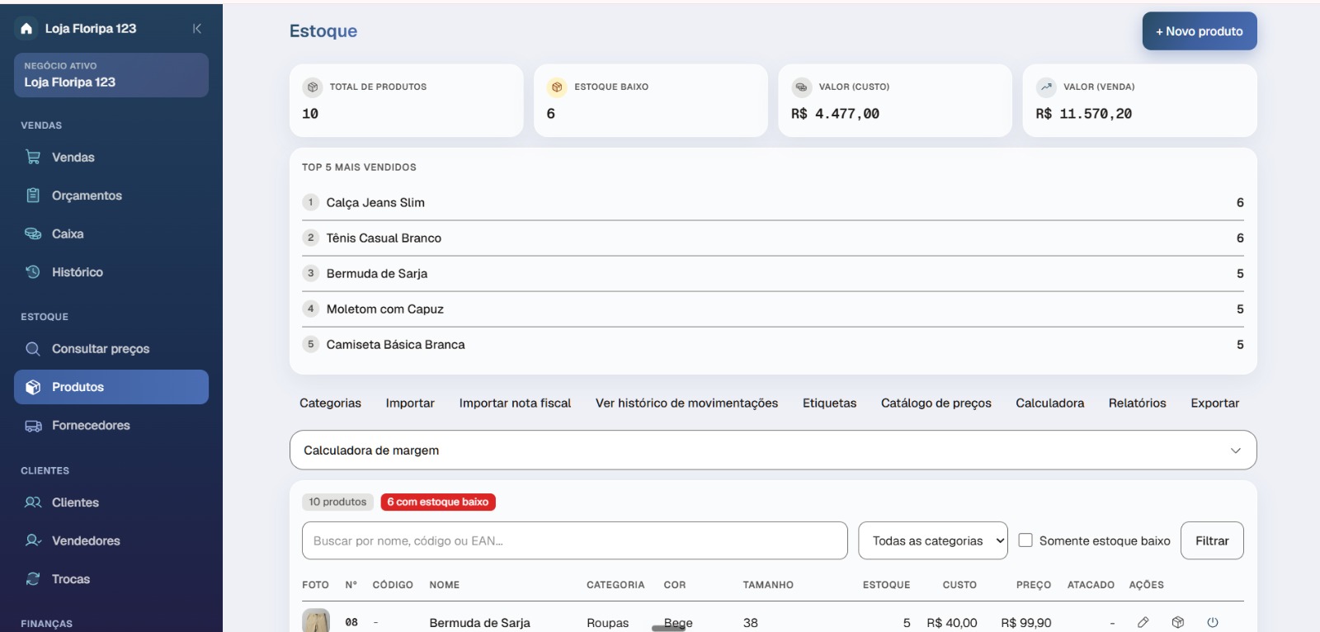Click Calça Jeans Slim in top sellers

[375, 202]
